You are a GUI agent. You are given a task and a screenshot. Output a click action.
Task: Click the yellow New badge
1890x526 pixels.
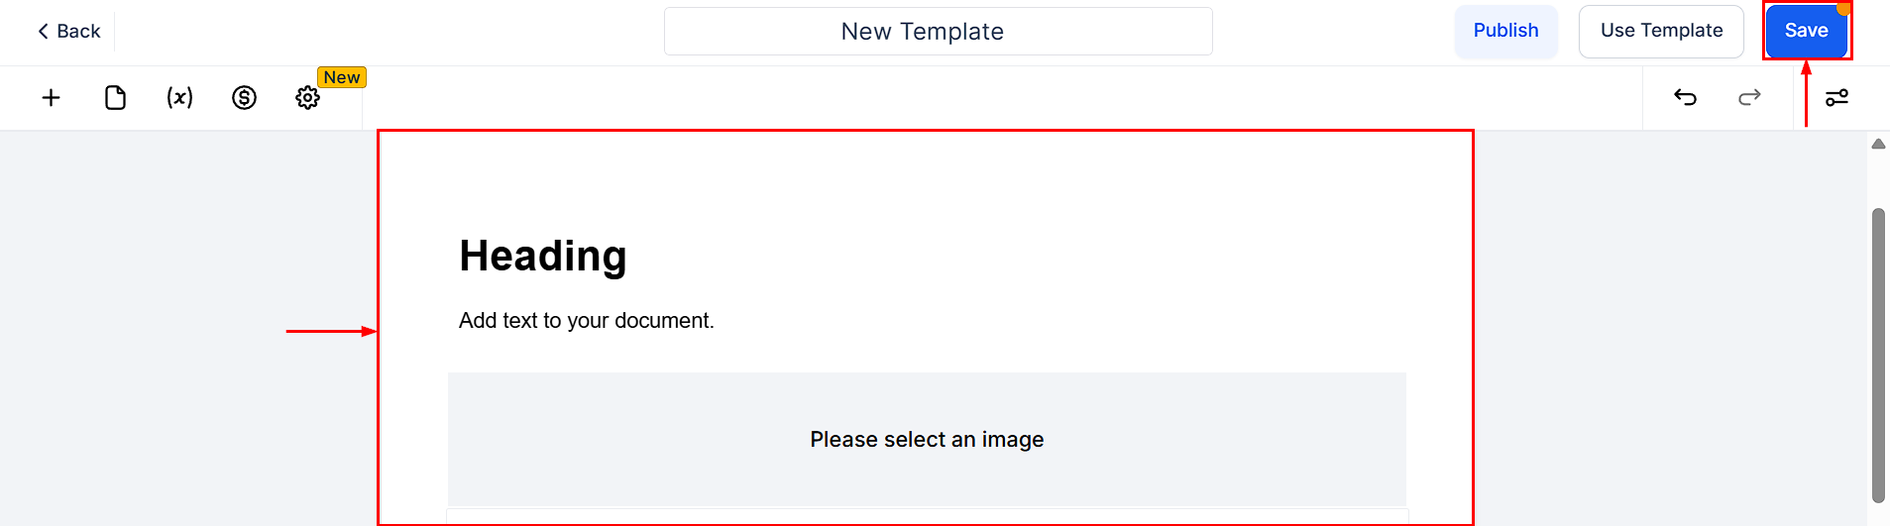tap(342, 77)
